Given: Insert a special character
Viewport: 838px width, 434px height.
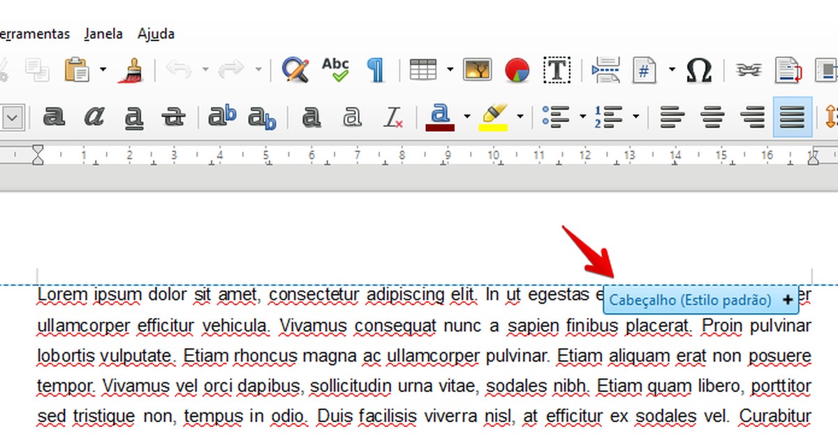Looking at the screenshot, I should point(699,70).
